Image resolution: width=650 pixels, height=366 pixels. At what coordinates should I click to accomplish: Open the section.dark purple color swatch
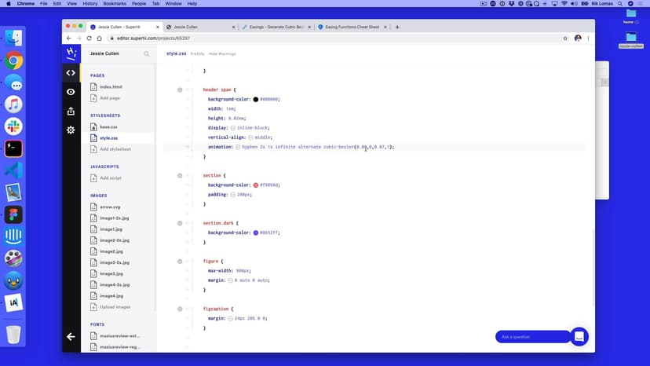point(255,232)
